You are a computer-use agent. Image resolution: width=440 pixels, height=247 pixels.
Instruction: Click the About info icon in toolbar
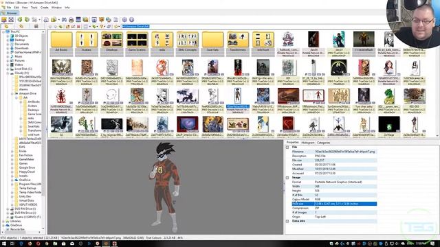click(x=131, y=20)
